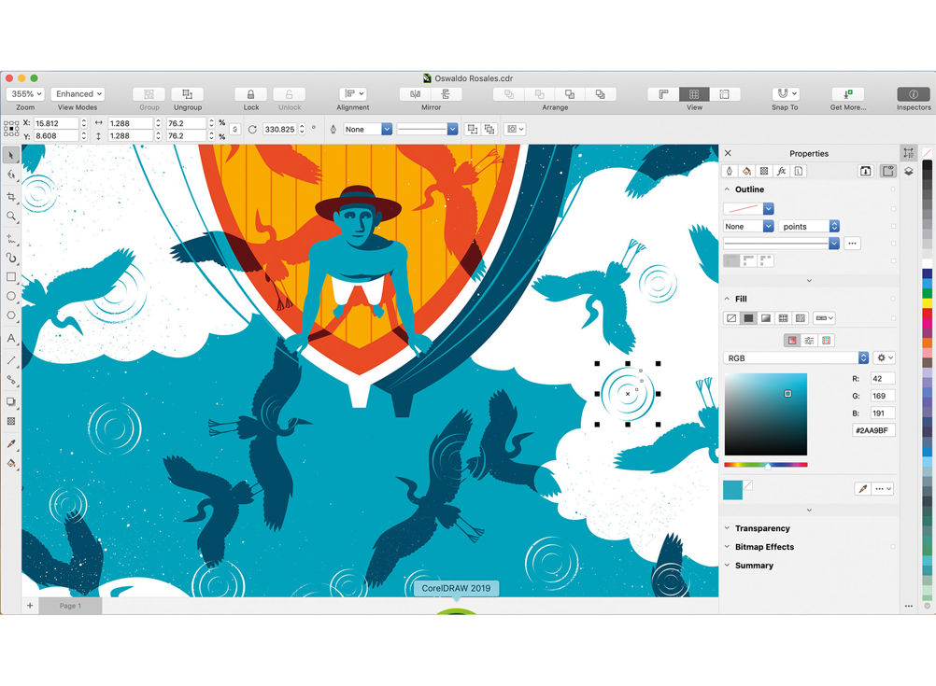Select the Crop tool
936x686 pixels.
(11, 196)
